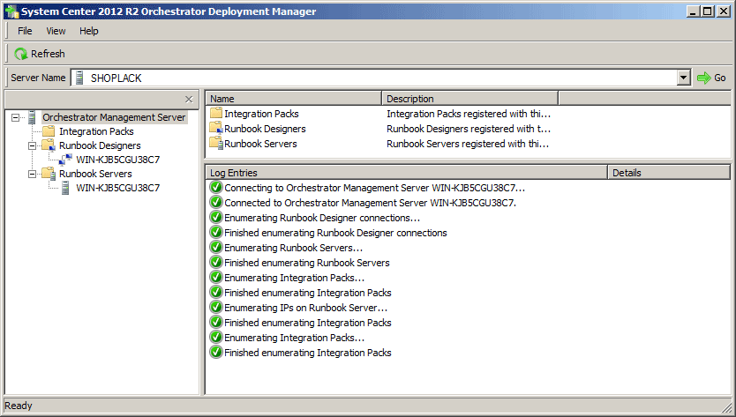Click log text 'Finished enumerating Runbook Servers'
Screen dimensions: 736x417
(307, 263)
